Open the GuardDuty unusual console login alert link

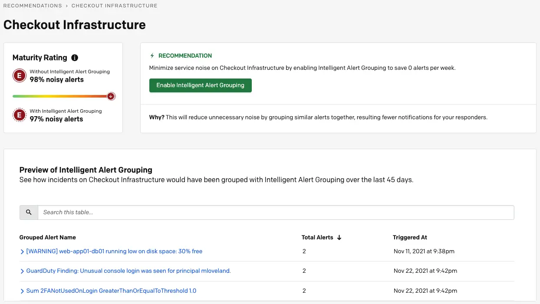pos(128,271)
